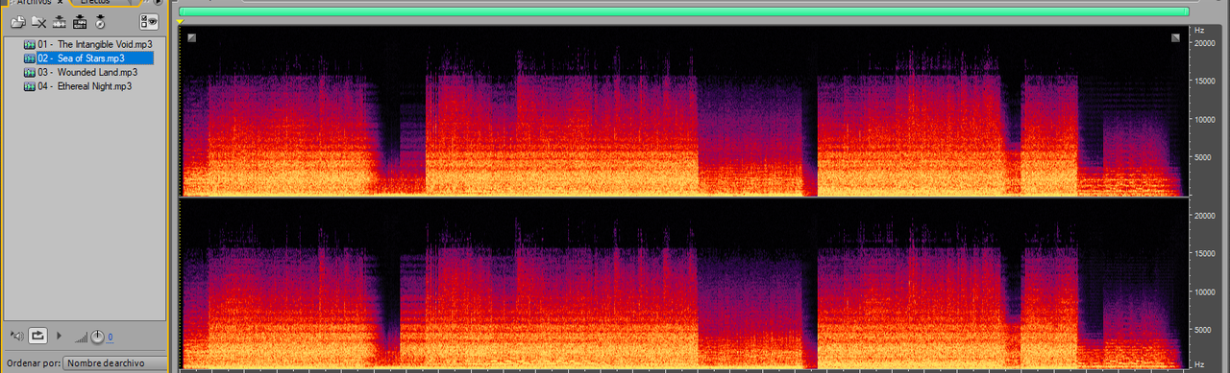
Task: Click the top-right corner handle of spectrogram
Action: 1176,37
